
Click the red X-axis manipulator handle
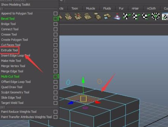pos(97,102)
